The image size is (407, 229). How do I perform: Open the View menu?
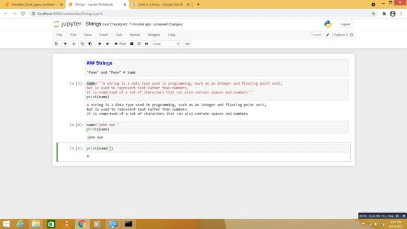click(x=88, y=35)
